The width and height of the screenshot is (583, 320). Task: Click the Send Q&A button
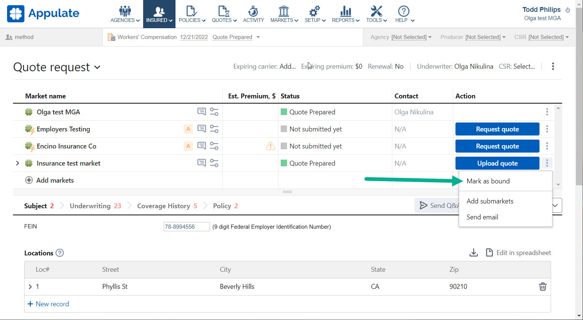pos(437,205)
